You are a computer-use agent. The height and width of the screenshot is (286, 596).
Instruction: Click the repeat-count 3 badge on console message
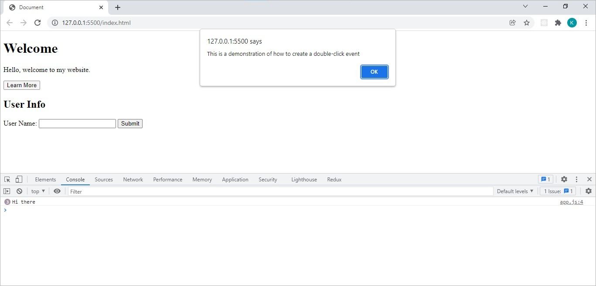(7, 202)
